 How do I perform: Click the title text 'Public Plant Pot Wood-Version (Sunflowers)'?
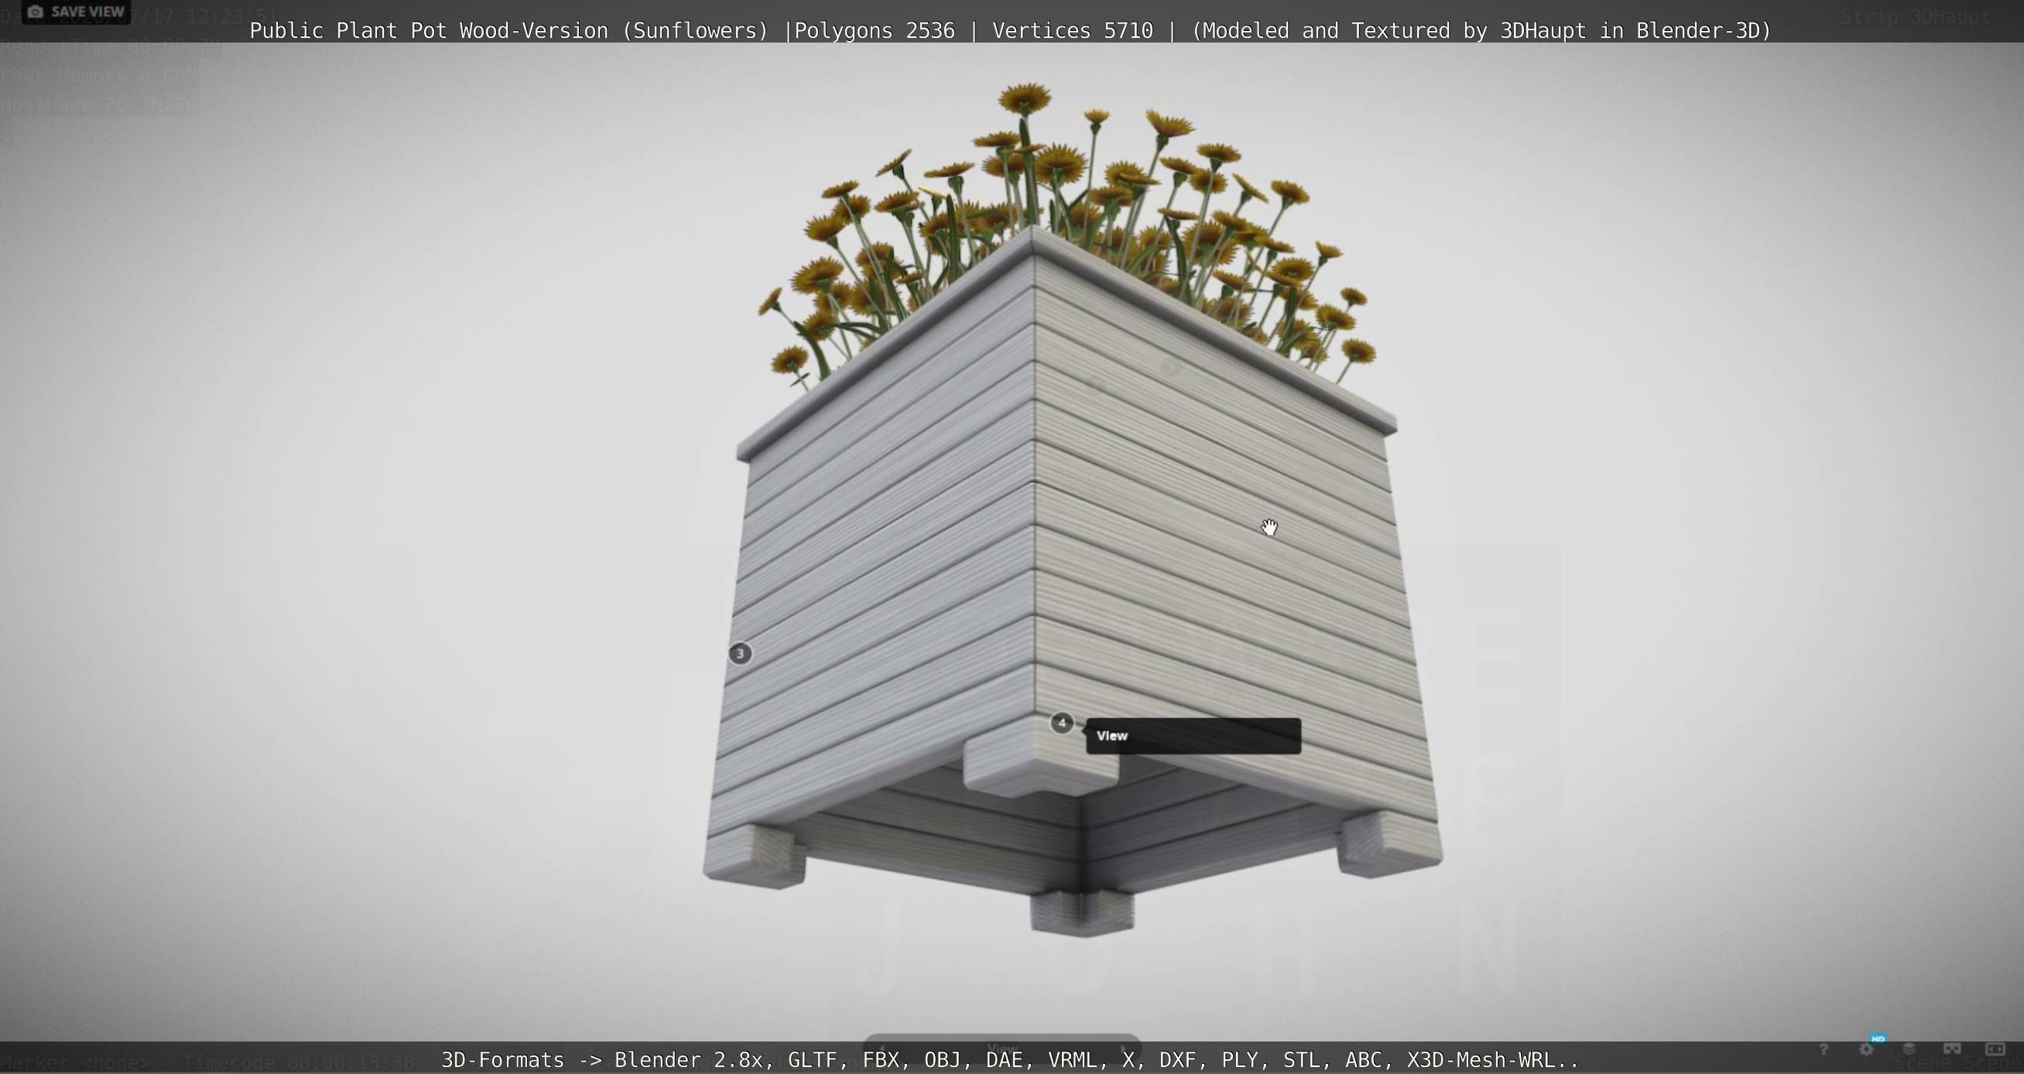[x=509, y=31]
